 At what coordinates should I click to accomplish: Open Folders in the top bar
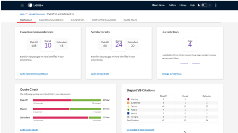pyautogui.click(x=172, y=5)
